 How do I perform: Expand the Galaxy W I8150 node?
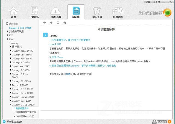[10, 62]
